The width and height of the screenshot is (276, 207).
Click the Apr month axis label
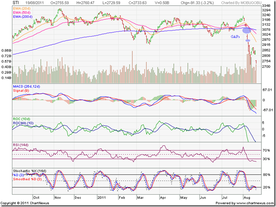click(x=163, y=198)
